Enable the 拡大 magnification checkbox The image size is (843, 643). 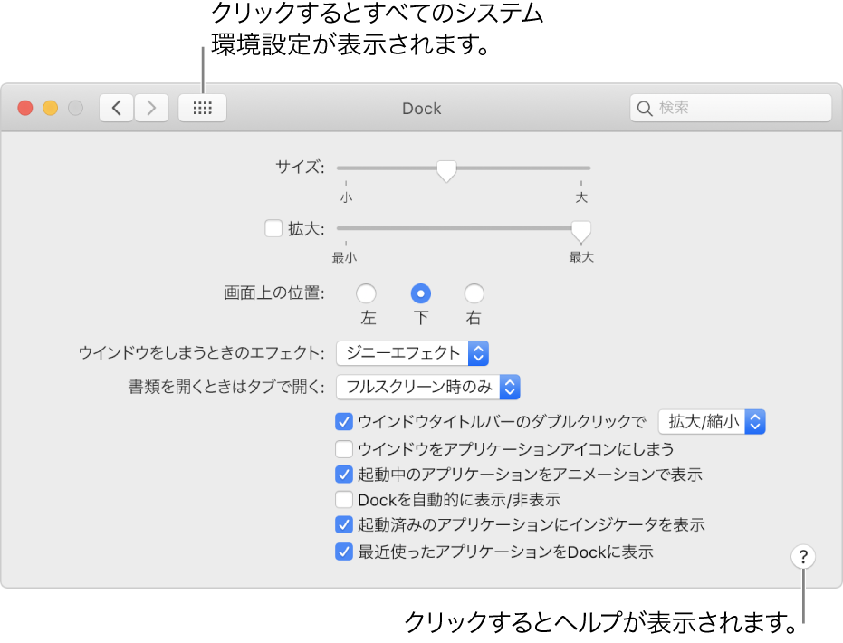(273, 228)
